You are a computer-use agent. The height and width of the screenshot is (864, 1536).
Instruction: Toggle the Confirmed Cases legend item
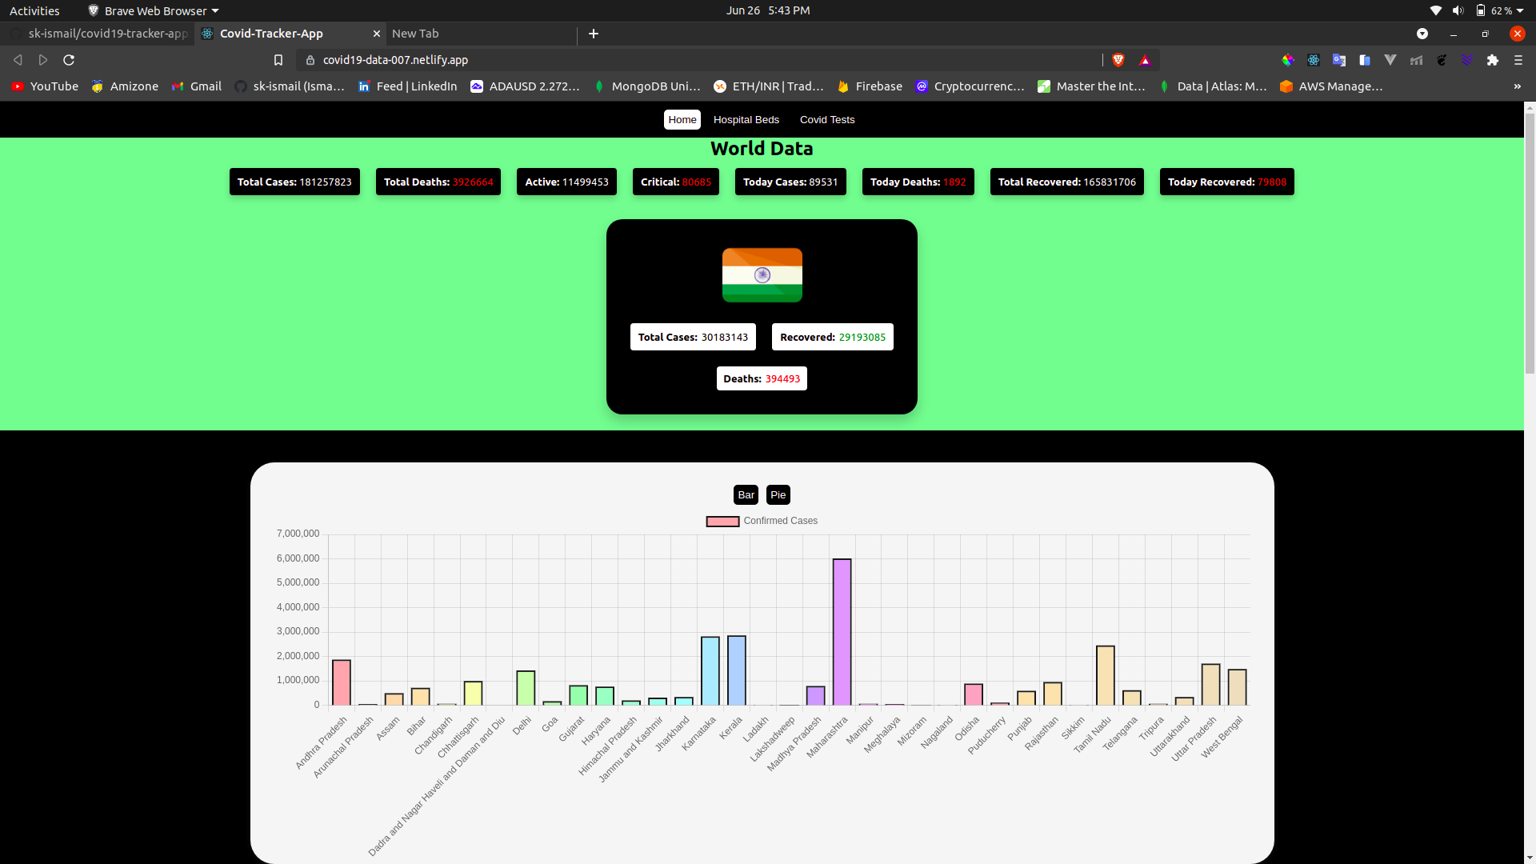coord(762,521)
